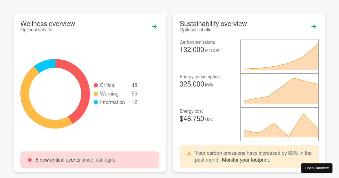Open the Wellness overview arrow icon
The width and height of the screenshot is (339, 178).
(154, 26)
